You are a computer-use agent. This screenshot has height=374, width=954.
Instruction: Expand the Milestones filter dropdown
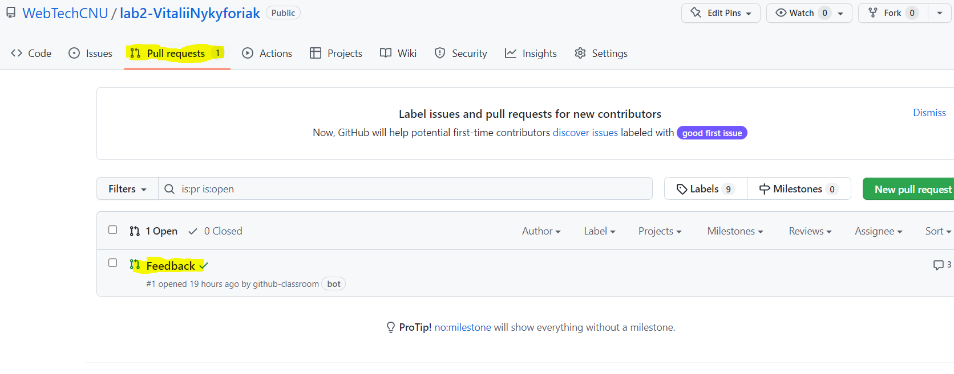click(735, 231)
